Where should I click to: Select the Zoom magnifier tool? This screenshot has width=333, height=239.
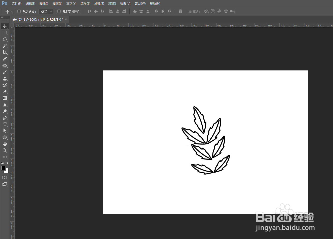coord(5,150)
